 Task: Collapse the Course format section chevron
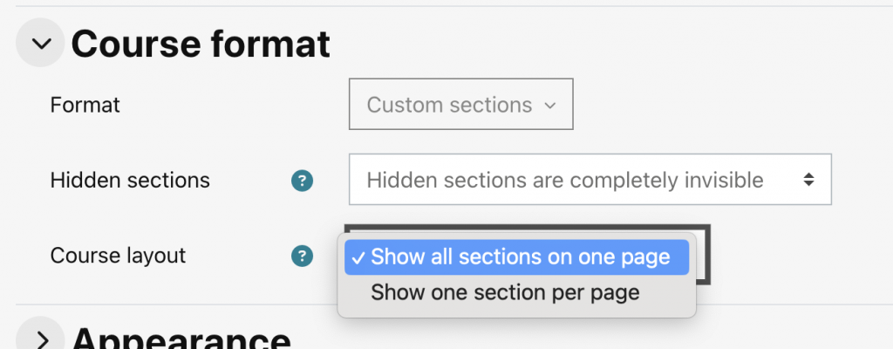[x=40, y=43]
